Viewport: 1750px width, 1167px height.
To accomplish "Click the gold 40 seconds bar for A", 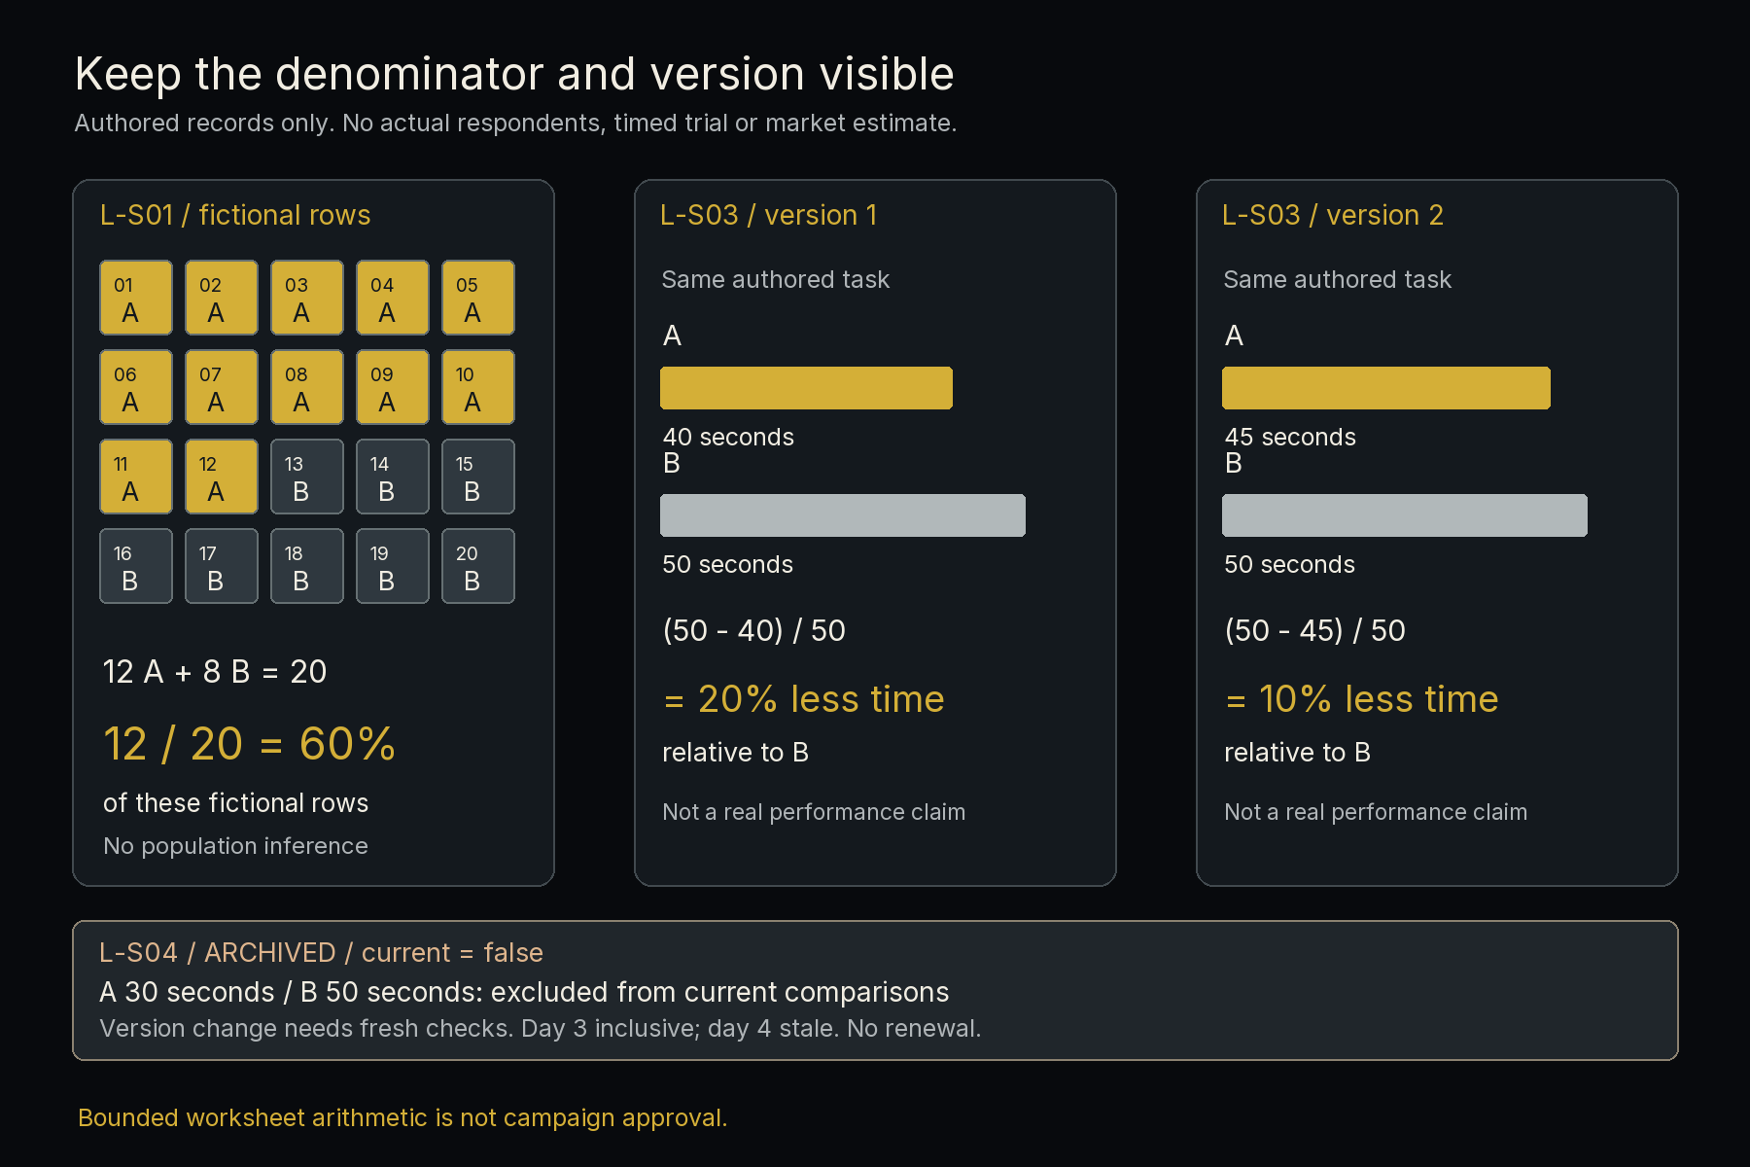I will pyautogui.click(x=806, y=388).
